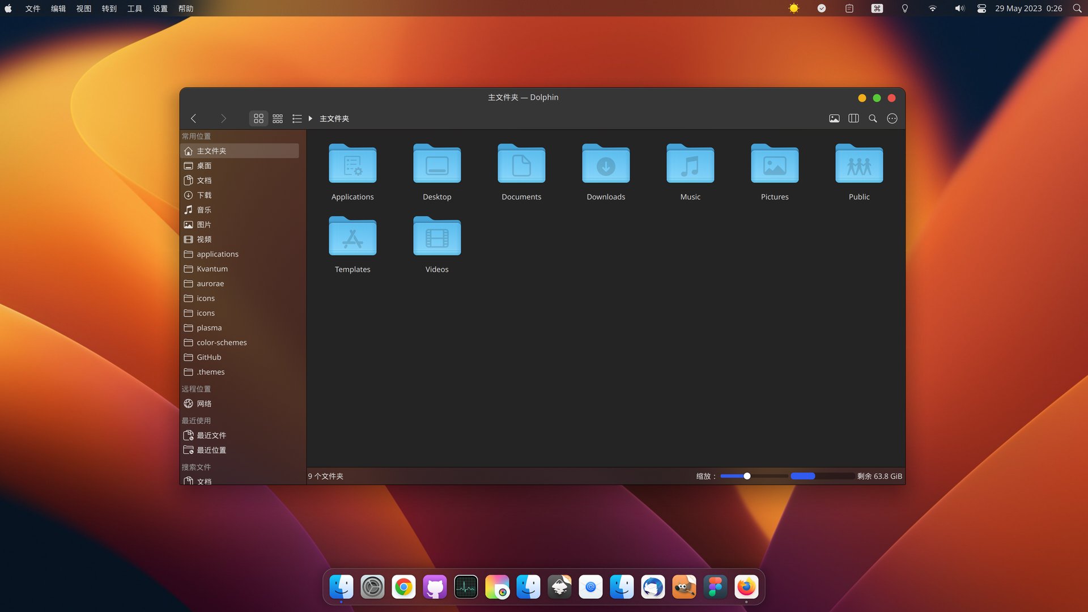Open the Templates folder
Screen dimensions: 1088x612
click(x=352, y=237)
